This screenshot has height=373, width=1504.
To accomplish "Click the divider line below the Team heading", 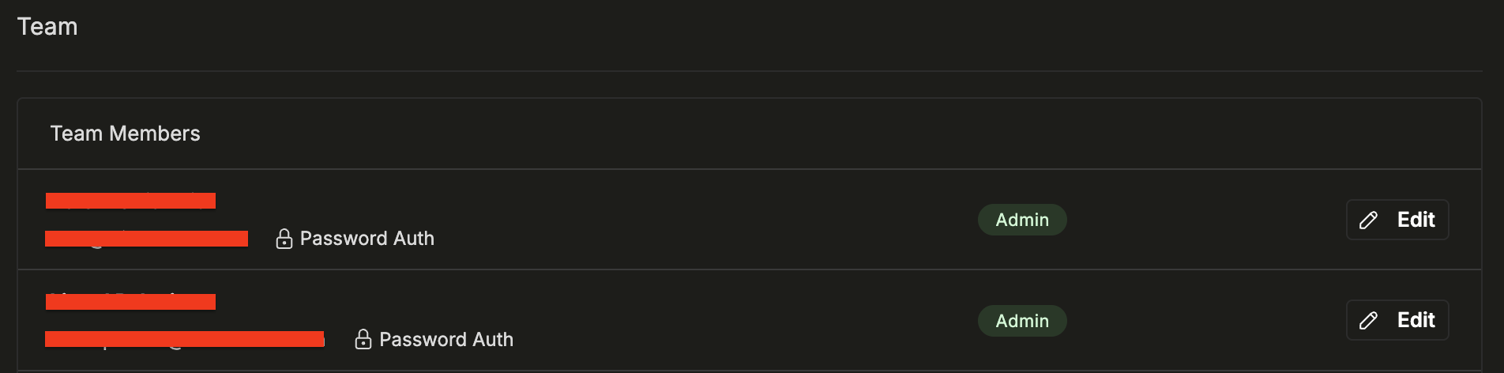I will tap(749, 71).
